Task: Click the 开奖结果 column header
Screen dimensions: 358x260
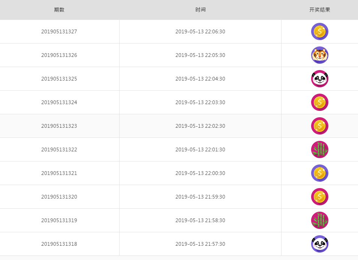Action: point(320,10)
